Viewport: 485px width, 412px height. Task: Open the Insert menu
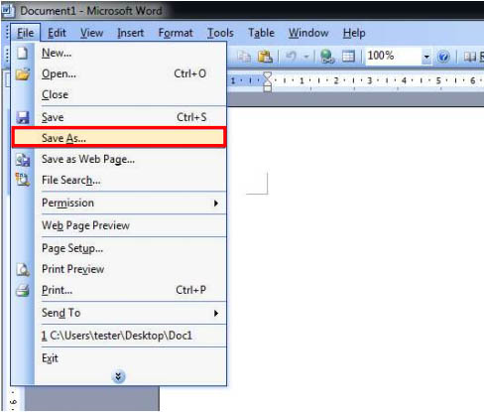point(130,33)
